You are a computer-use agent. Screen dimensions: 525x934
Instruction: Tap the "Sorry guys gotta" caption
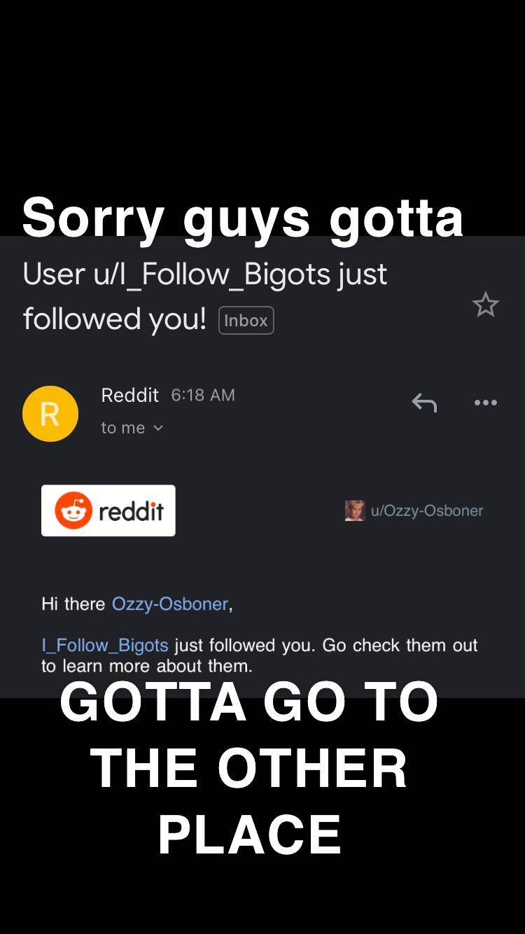[x=243, y=218]
